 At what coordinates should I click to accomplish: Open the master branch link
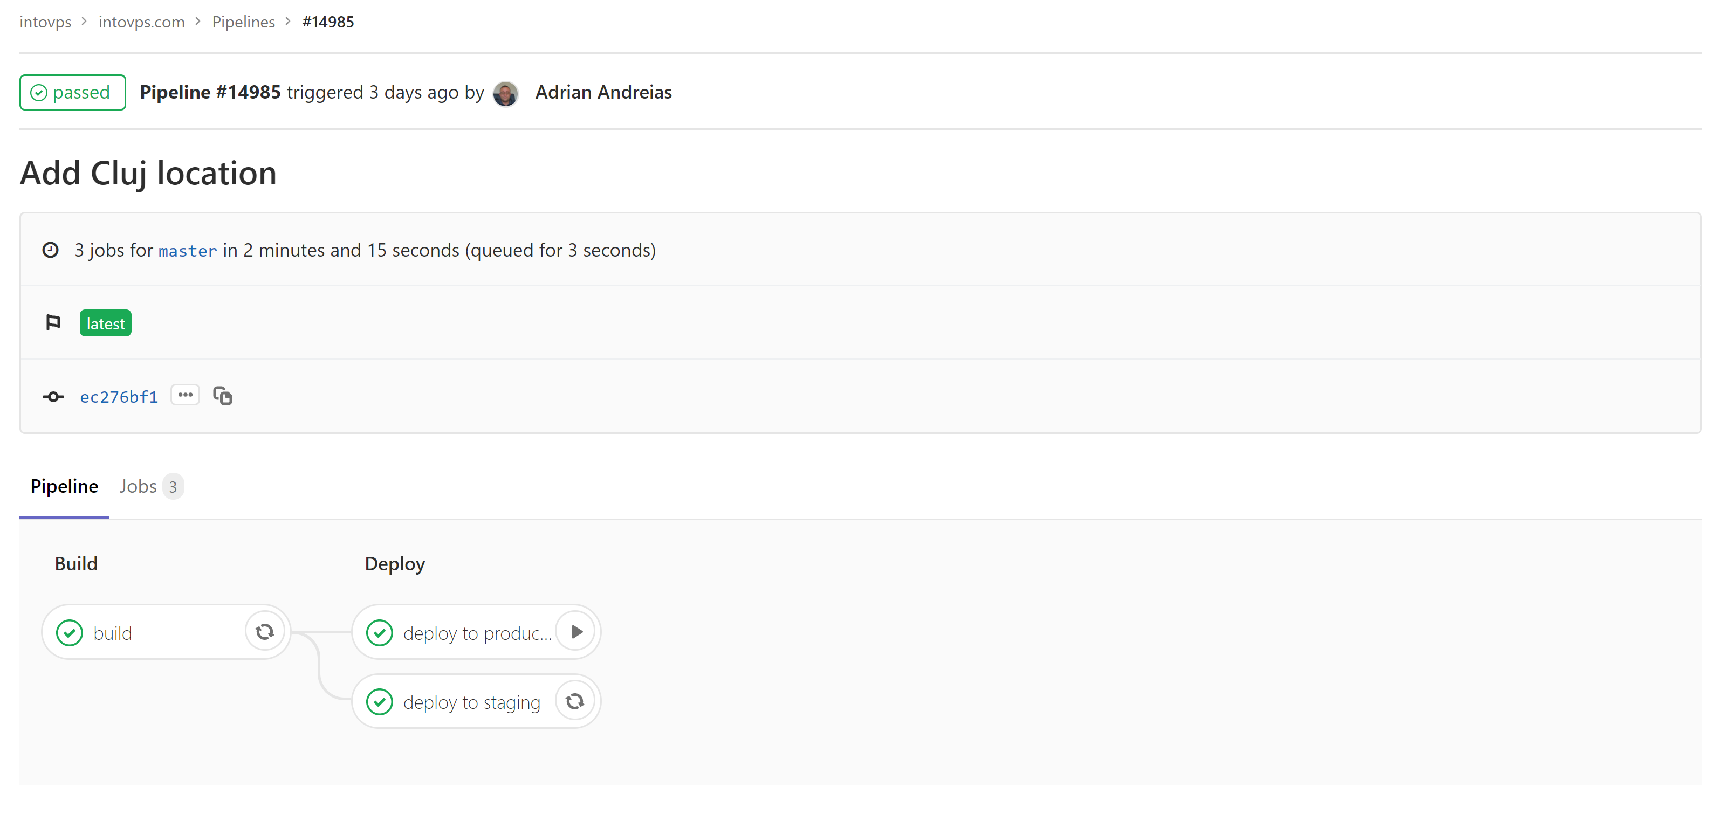coord(188,251)
